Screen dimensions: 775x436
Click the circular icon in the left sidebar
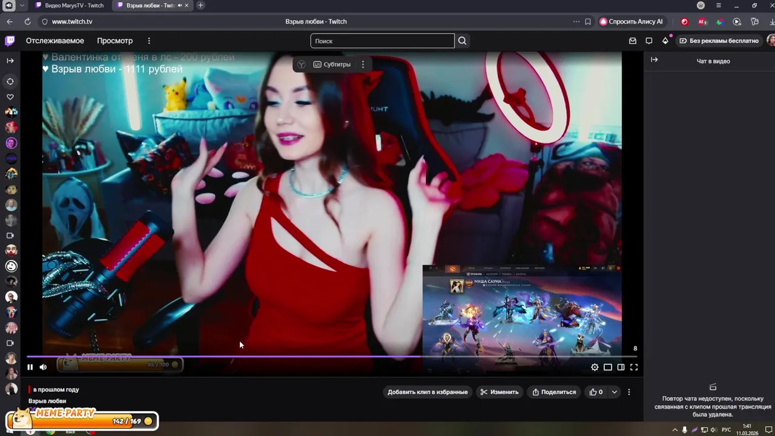click(x=10, y=81)
